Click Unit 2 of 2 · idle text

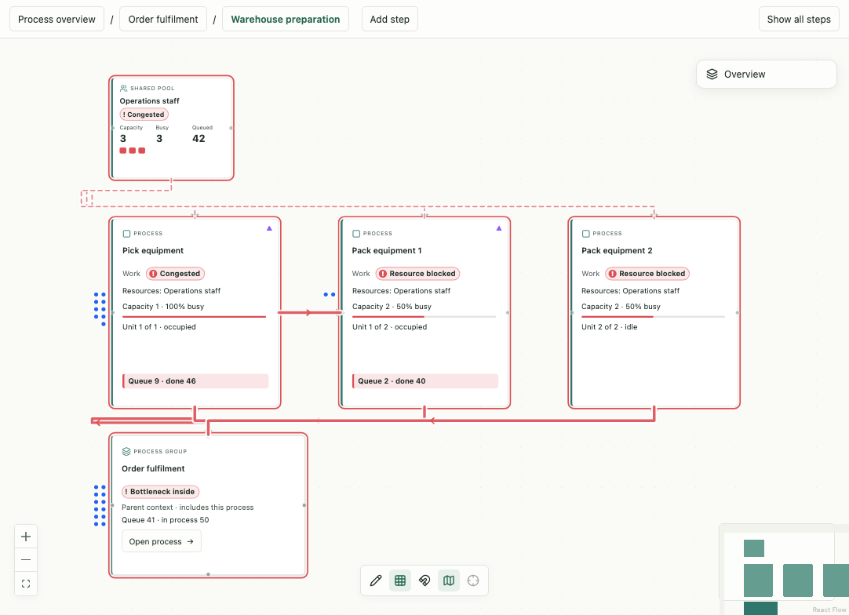(x=609, y=327)
